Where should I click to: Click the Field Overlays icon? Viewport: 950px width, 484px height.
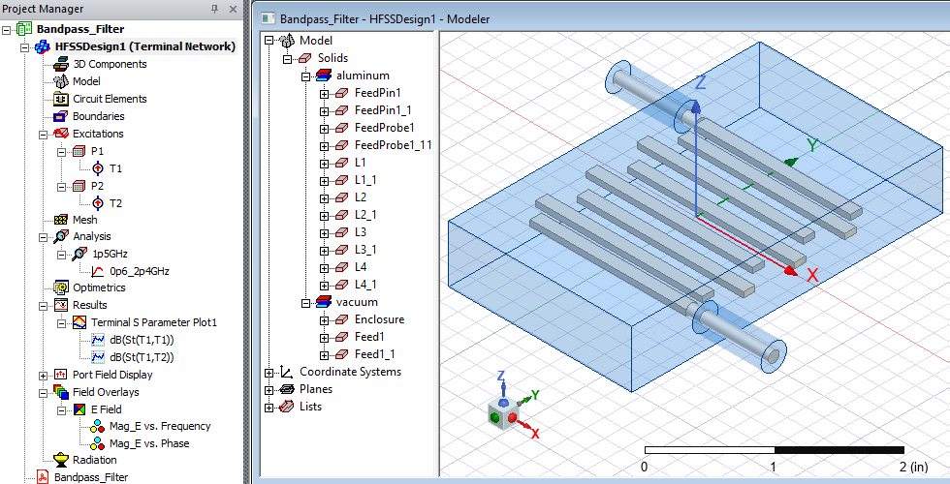(61, 392)
